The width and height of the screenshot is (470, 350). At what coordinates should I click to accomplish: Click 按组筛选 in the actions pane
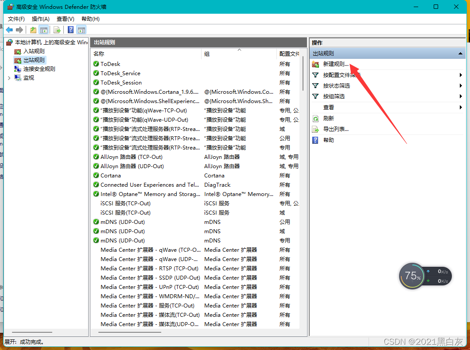click(334, 96)
